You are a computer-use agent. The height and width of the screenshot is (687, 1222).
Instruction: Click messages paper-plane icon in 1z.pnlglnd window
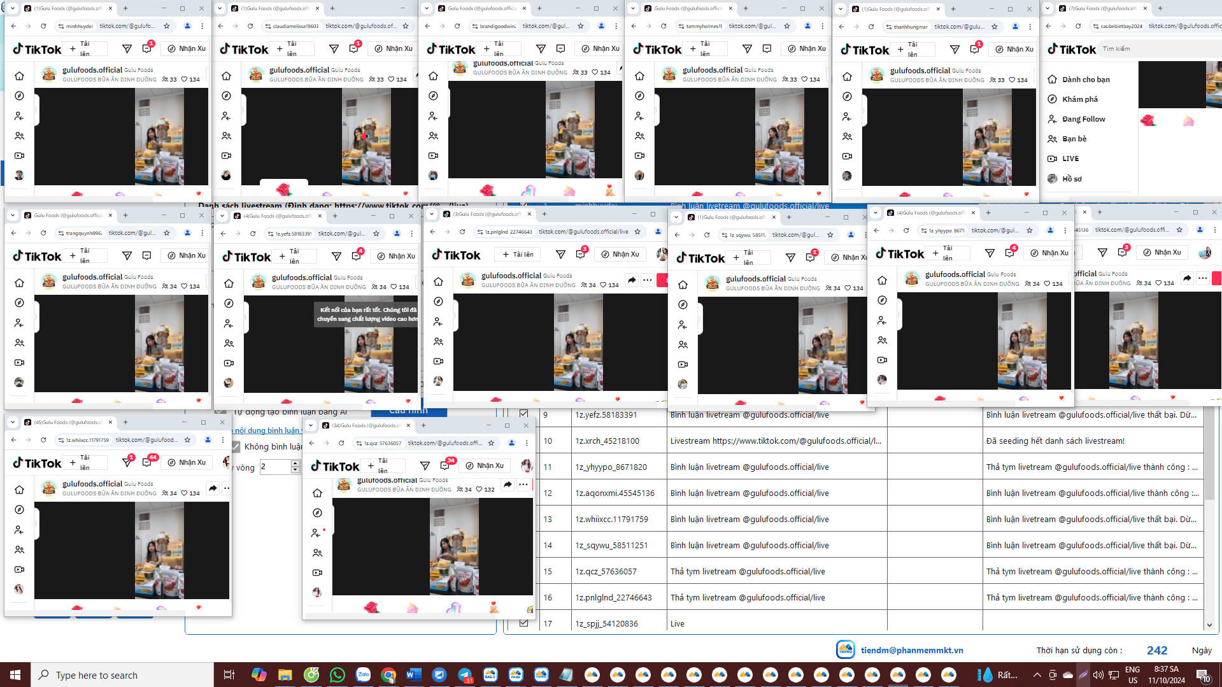560,255
